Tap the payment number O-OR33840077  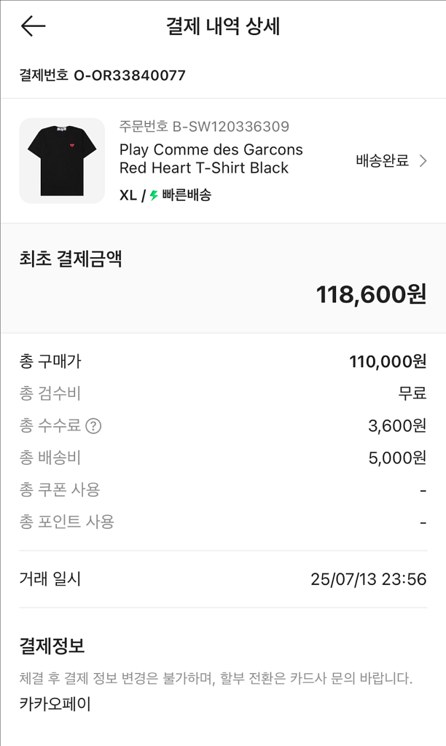point(130,75)
